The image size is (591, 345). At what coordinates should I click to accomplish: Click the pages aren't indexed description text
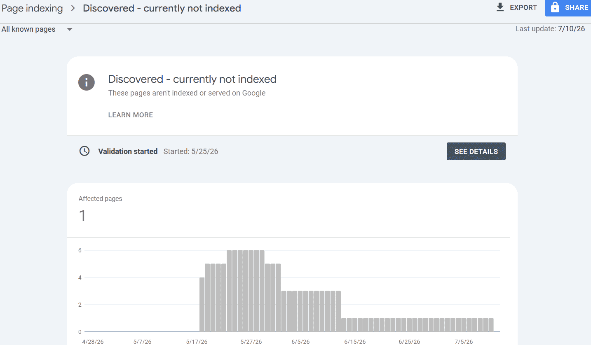pyautogui.click(x=187, y=93)
